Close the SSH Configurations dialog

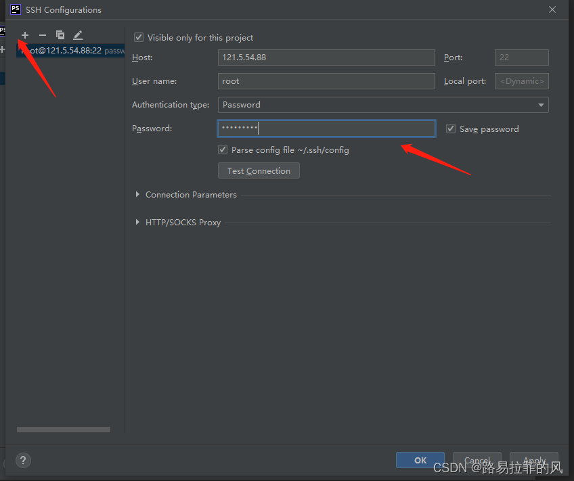[x=552, y=9]
